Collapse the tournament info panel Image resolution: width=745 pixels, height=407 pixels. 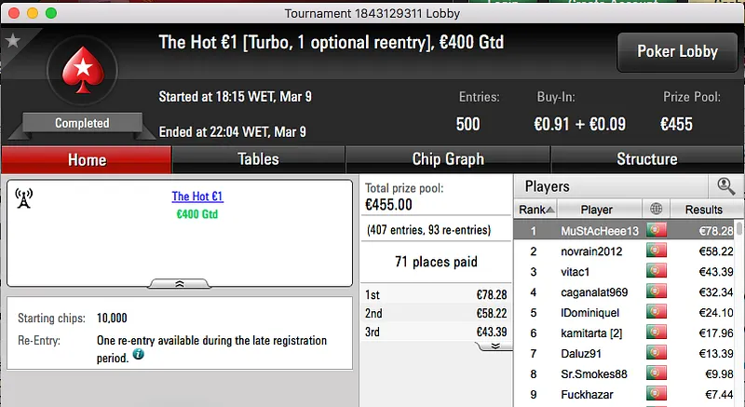[180, 283]
